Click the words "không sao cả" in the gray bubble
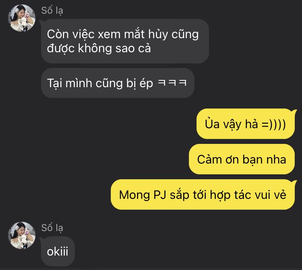 [x=114, y=48]
